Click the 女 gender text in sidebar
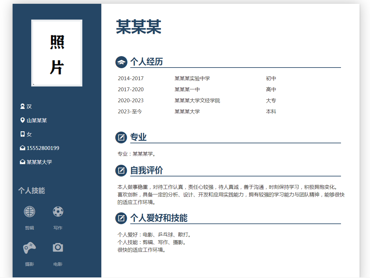Image resolution: width=370 pixels, height=279 pixels. tap(29, 134)
